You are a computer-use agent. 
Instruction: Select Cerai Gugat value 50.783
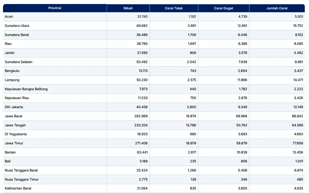click(x=241, y=125)
